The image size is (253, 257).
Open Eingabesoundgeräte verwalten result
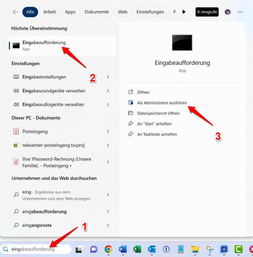pyautogui.click(x=62, y=91)
